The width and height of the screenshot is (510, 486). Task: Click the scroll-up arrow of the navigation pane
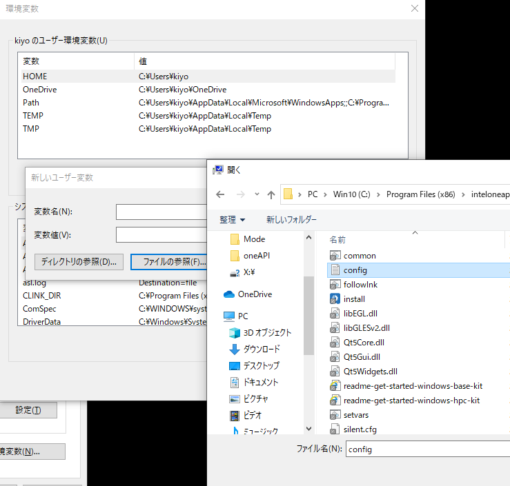[x=308, y=237]
